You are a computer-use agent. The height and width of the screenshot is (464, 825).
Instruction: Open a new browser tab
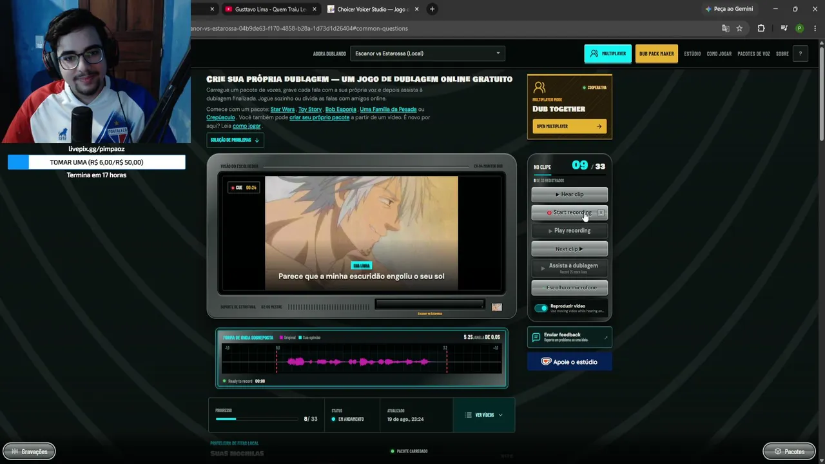point(432,9)
